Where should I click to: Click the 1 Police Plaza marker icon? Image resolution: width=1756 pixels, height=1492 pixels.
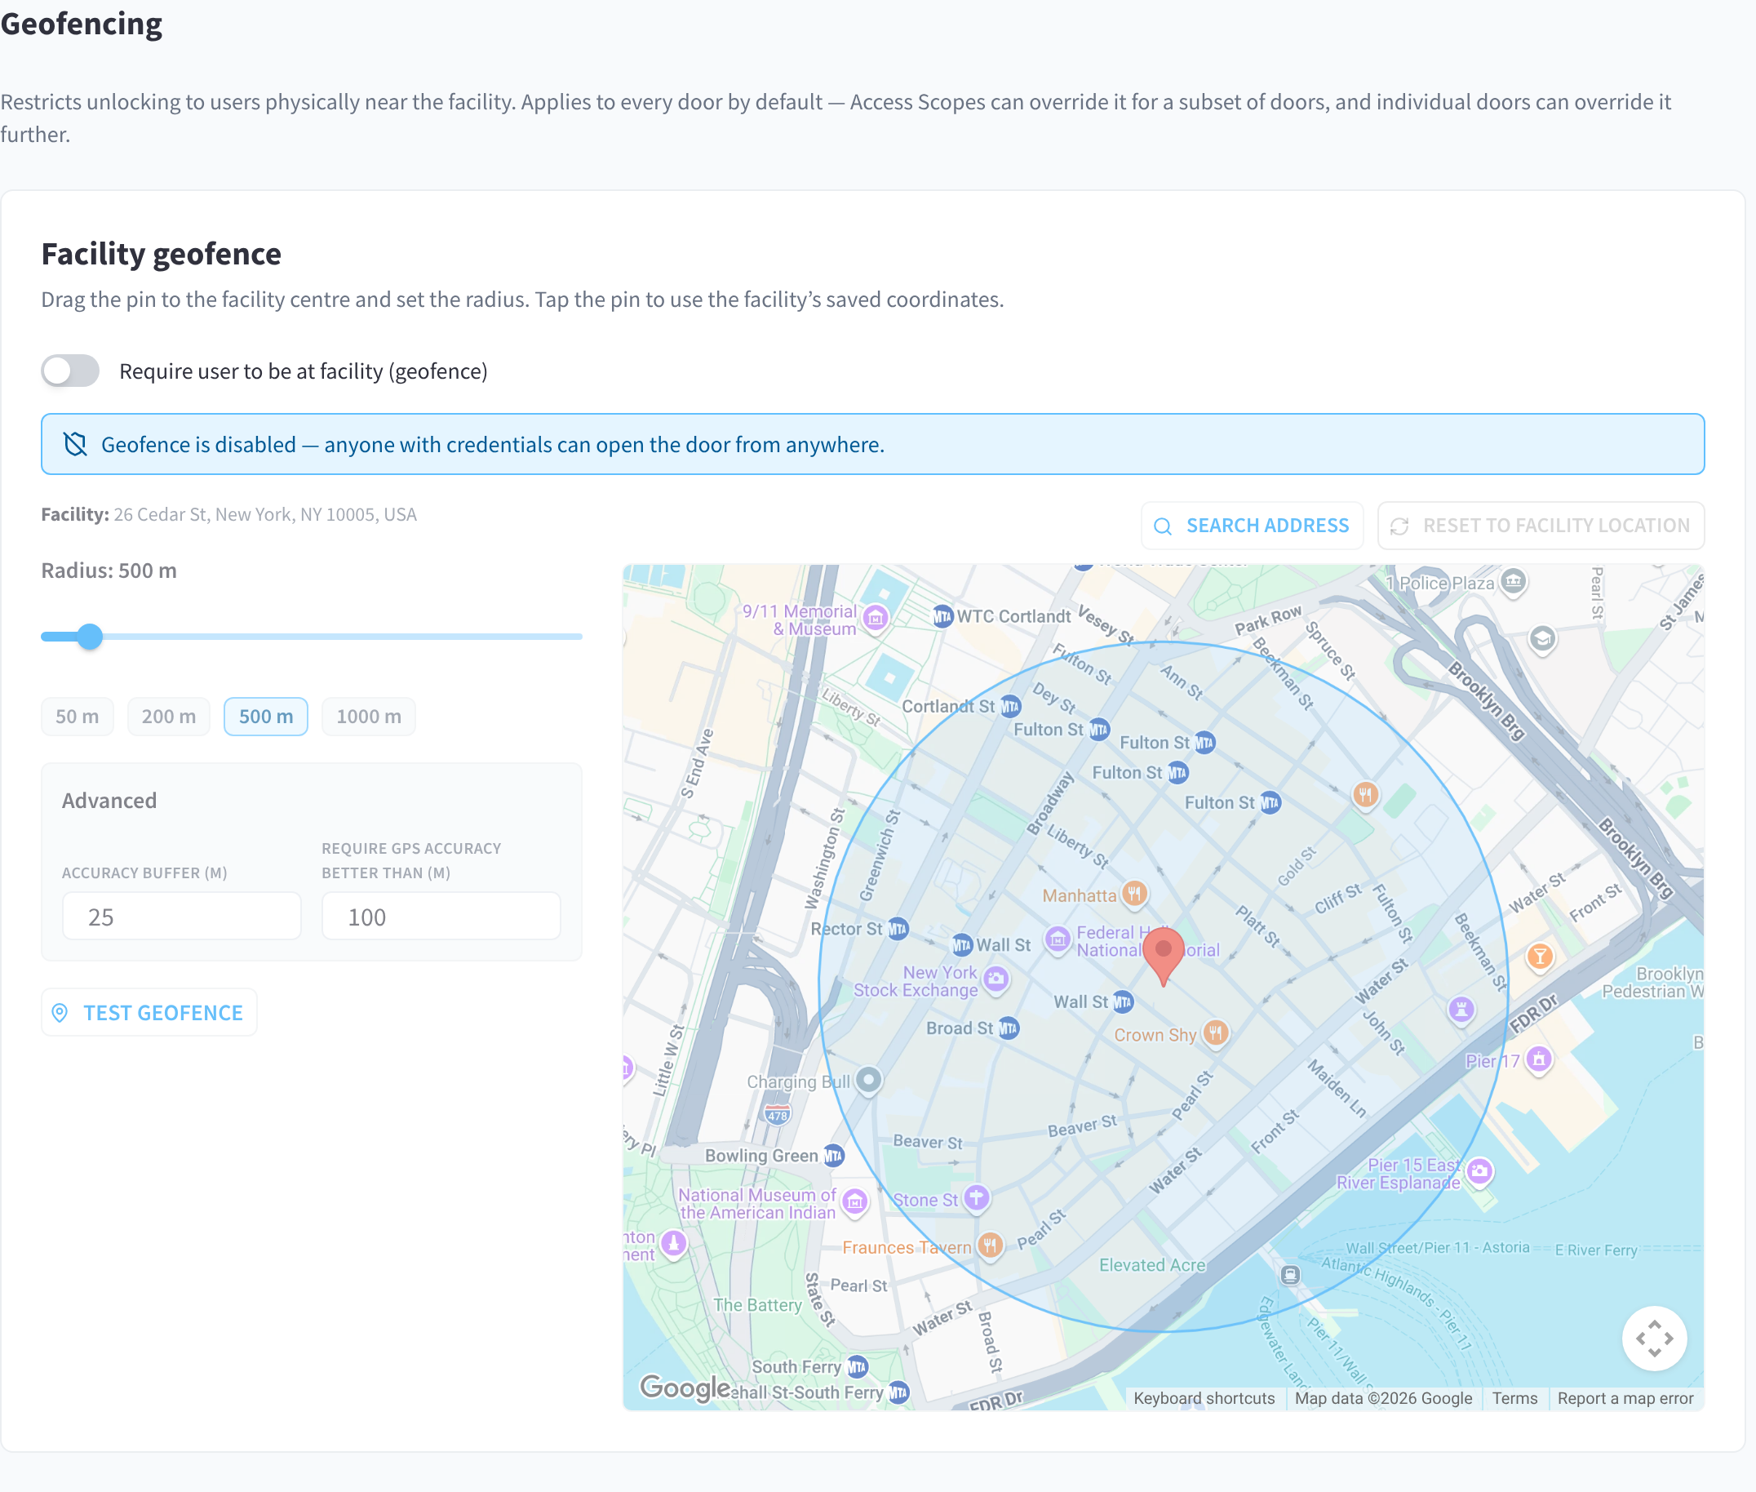point(1514,582)
